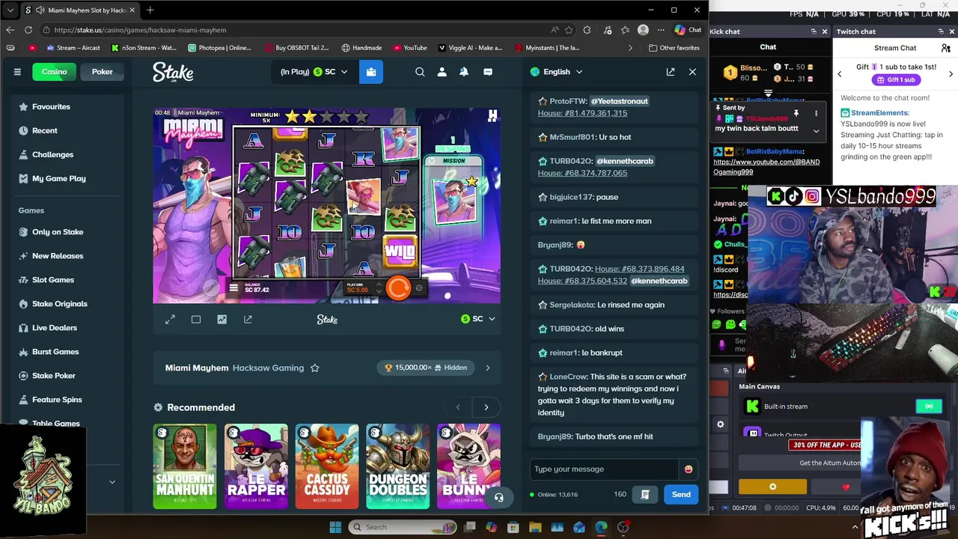Image resolution: width=958 pixels, height=539 pixels.
Task: Open the Other favorites bookmarks folder
Action: (674, 48)
